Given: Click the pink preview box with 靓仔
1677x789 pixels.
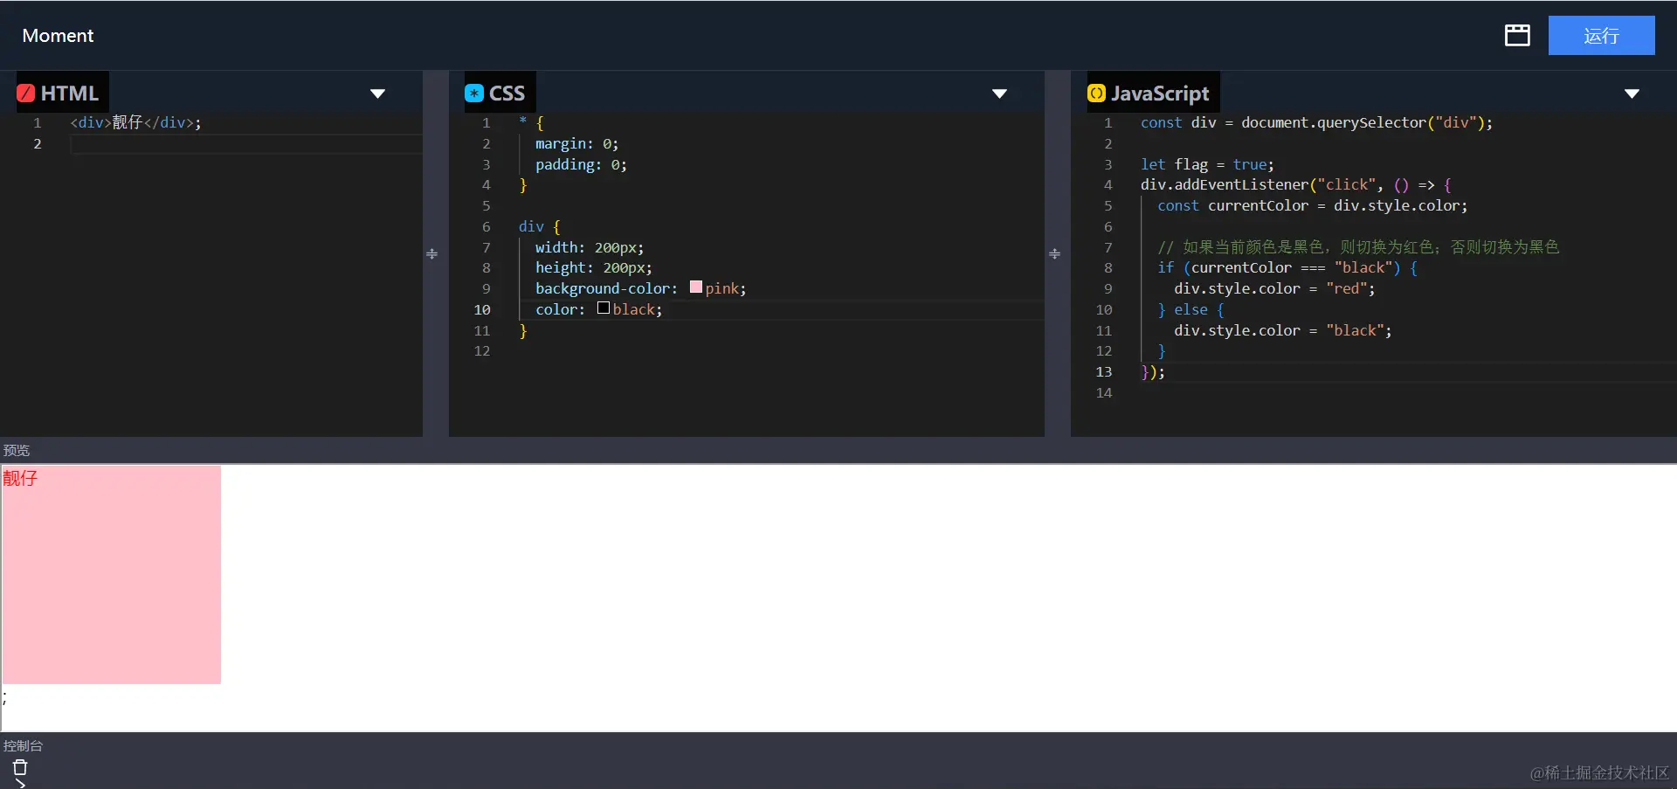Looking at the screenshot, I should click(112, 574).
